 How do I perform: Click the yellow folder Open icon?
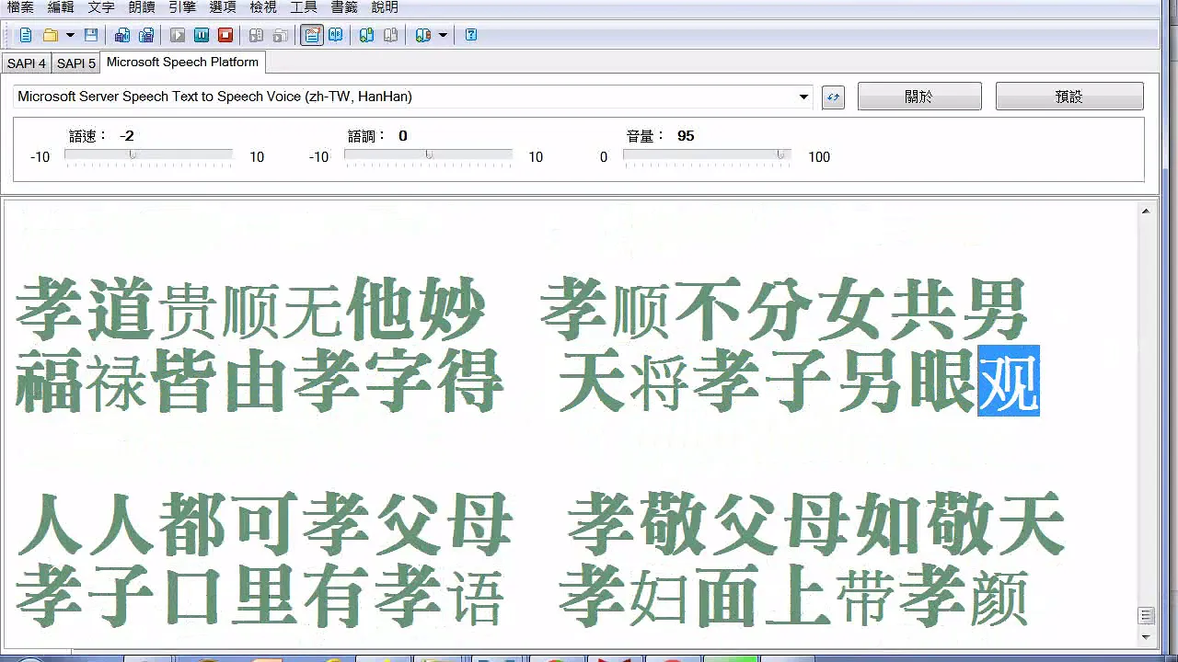[x=51, y=35]
